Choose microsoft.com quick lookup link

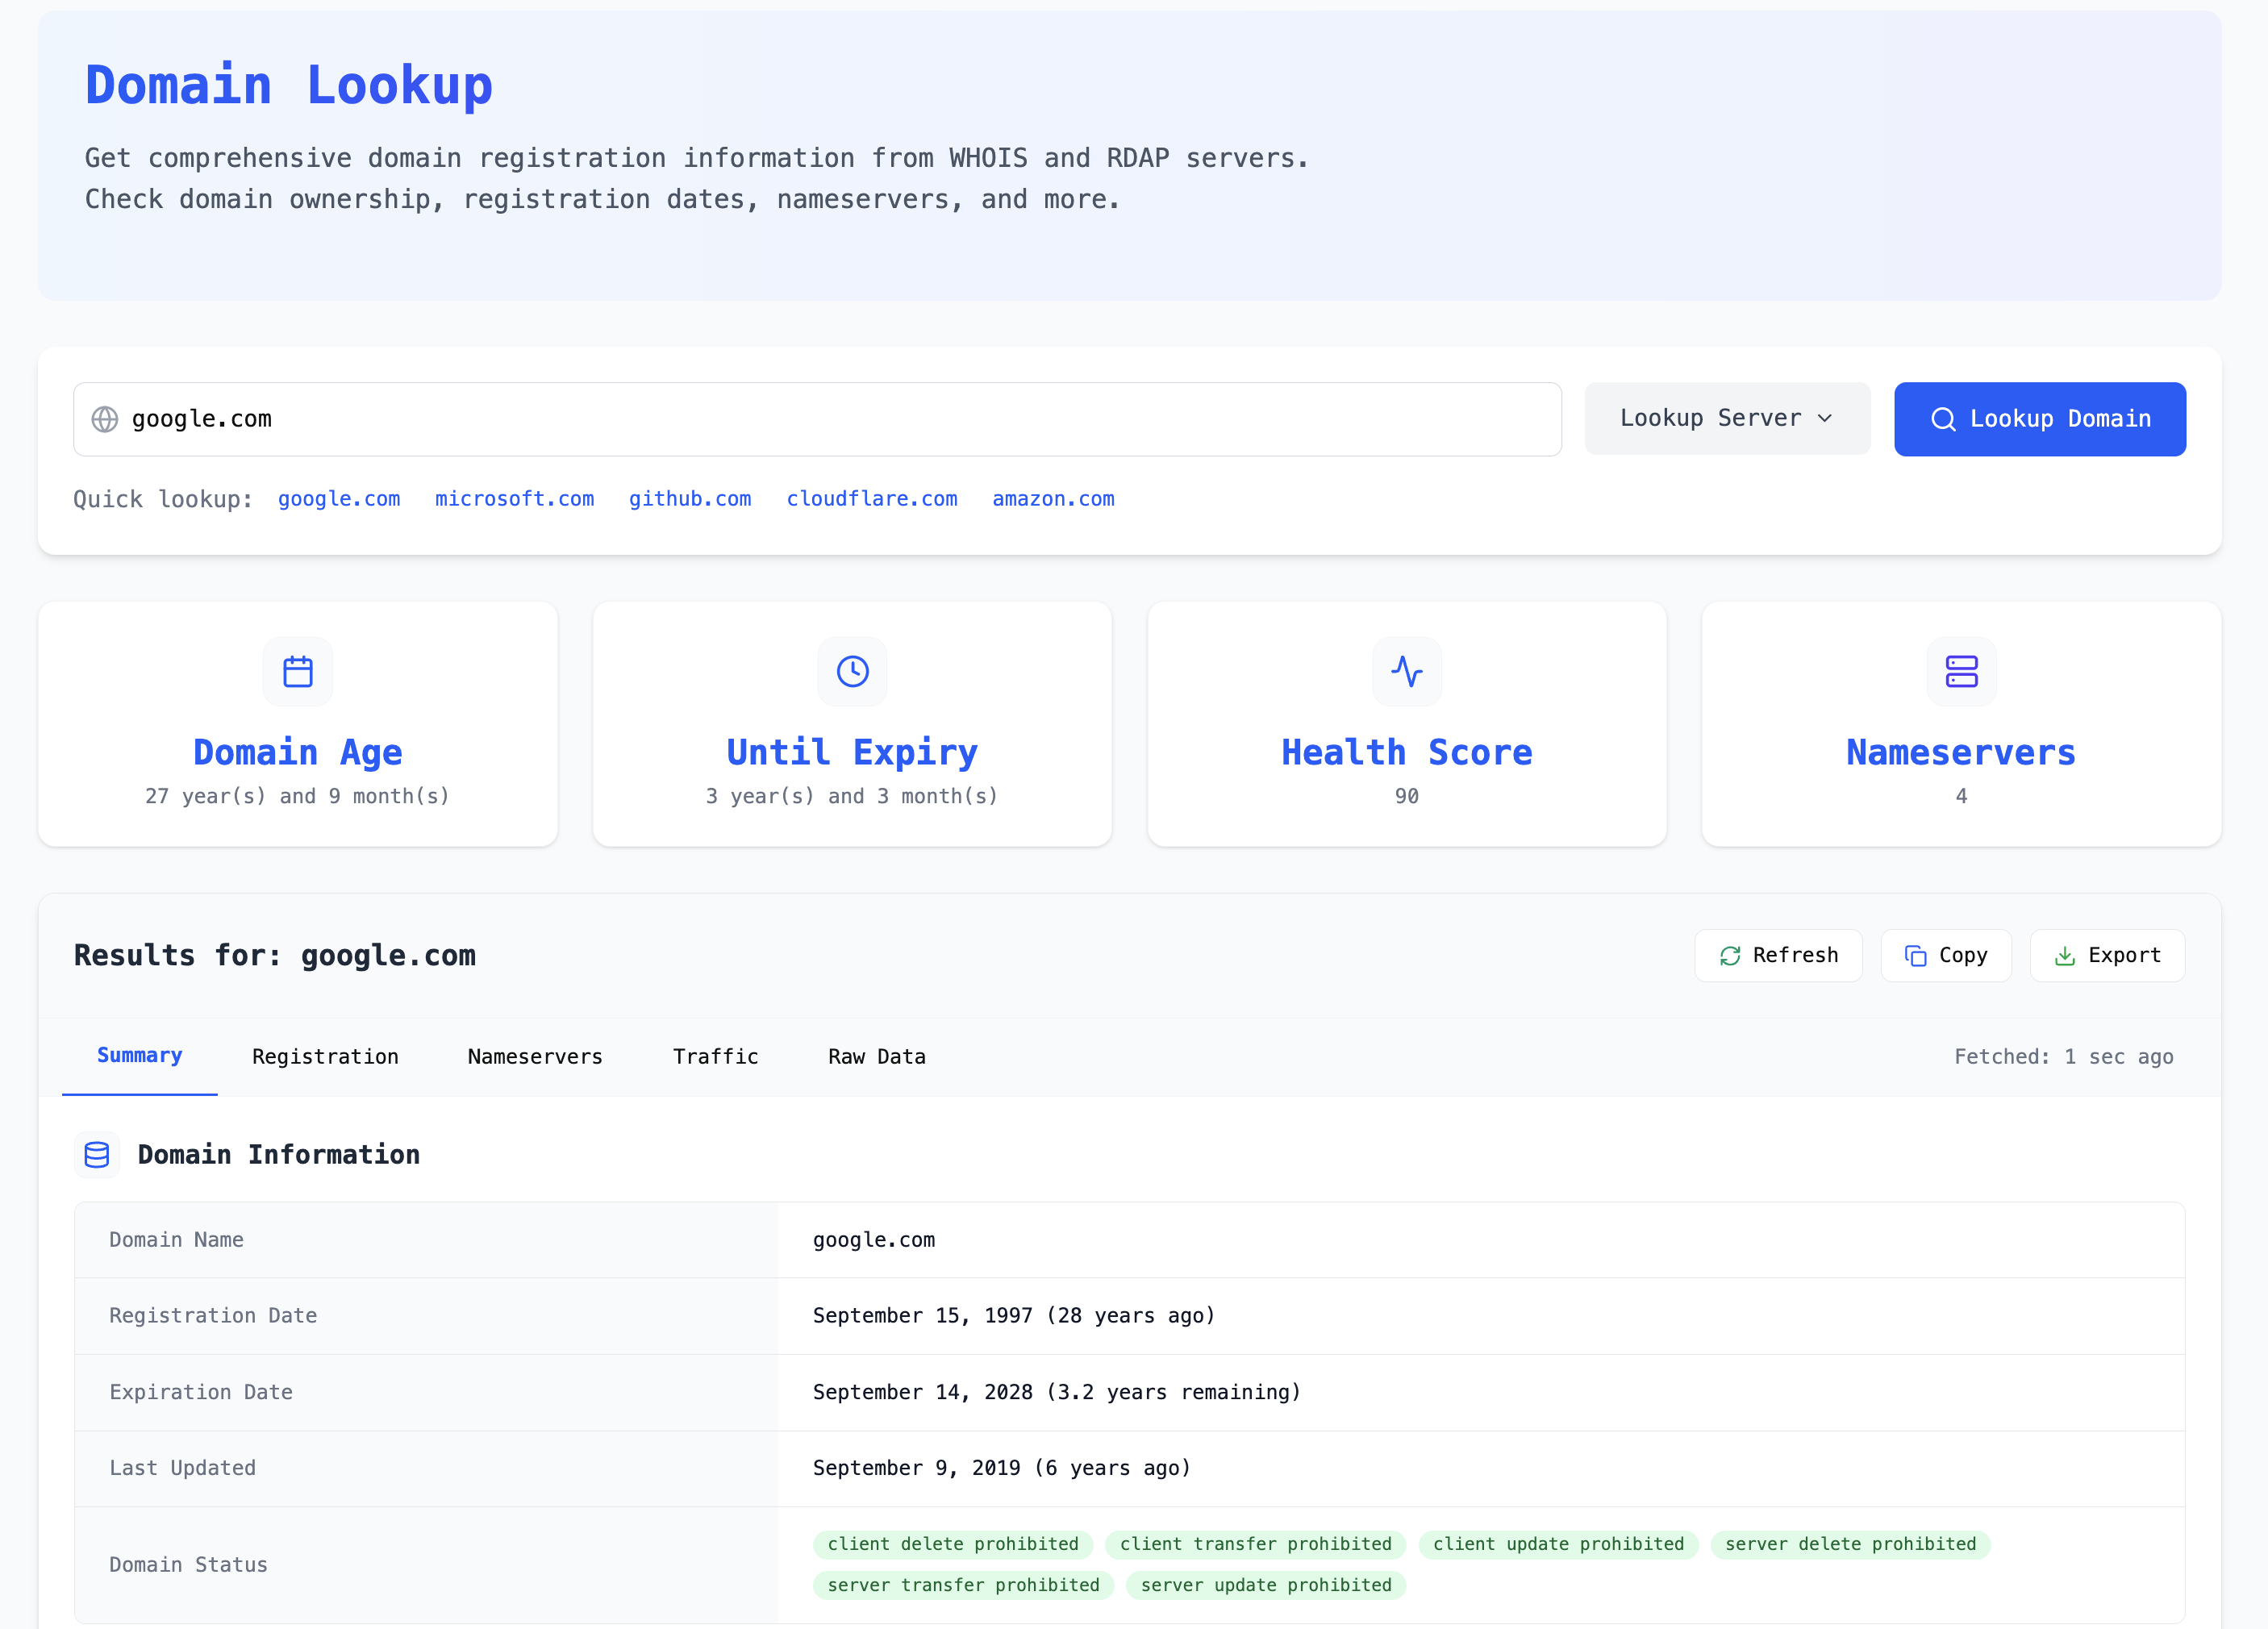pyautogui.click(x=514, y=499)
